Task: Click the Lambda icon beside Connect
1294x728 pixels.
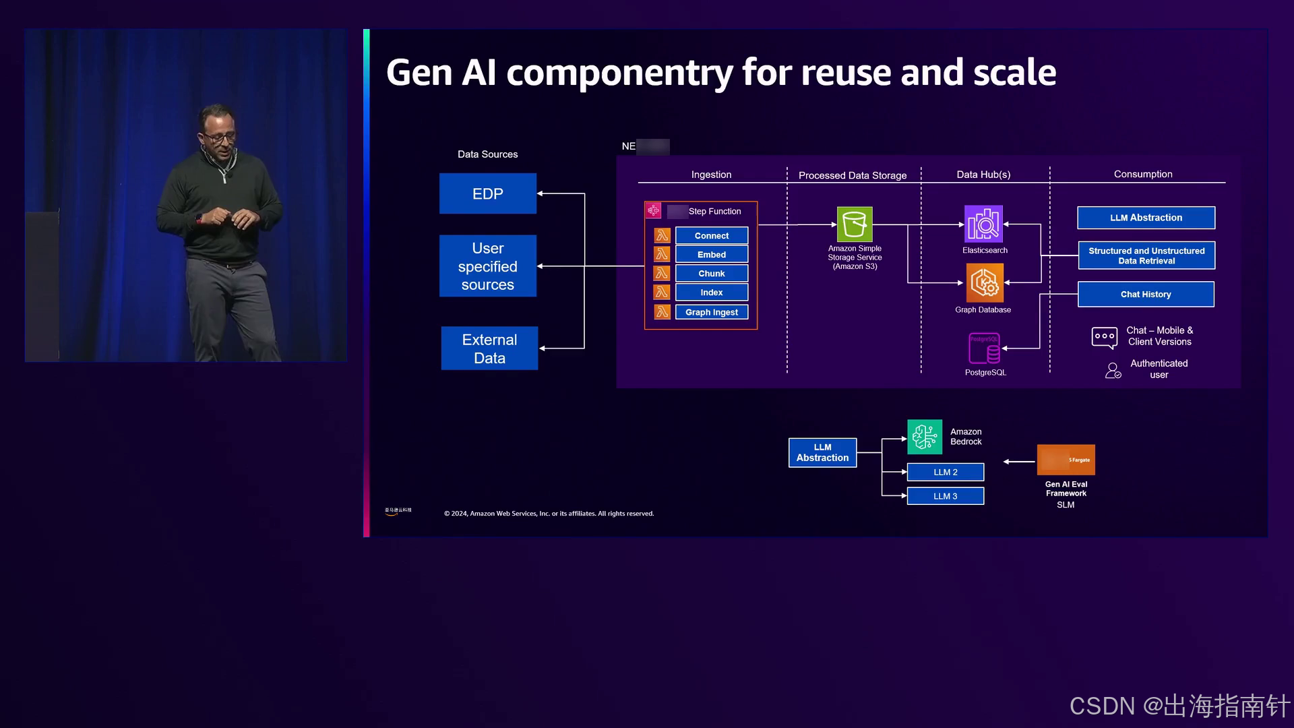Action: pyautogui.click(x=662, y=235)
